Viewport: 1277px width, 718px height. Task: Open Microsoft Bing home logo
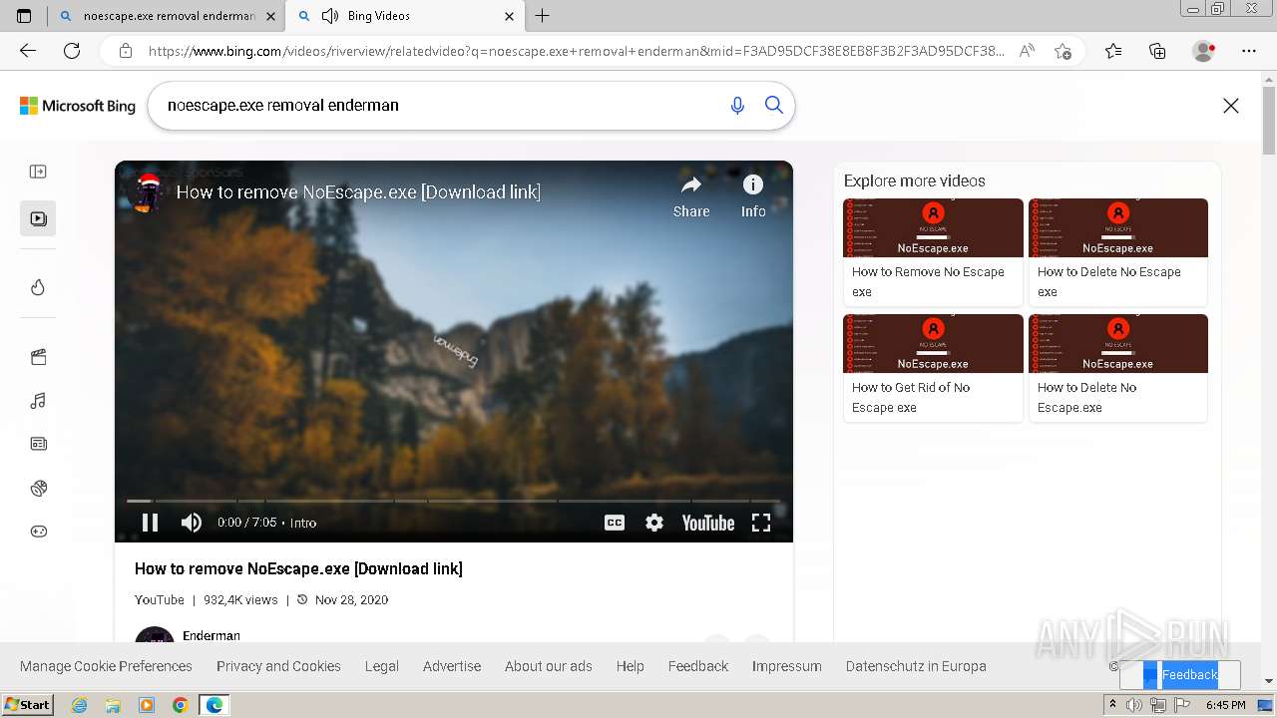(x=78, y=106)
